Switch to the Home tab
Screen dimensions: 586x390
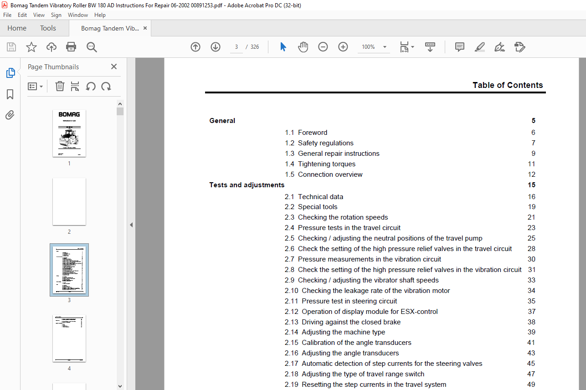point(17,28)
